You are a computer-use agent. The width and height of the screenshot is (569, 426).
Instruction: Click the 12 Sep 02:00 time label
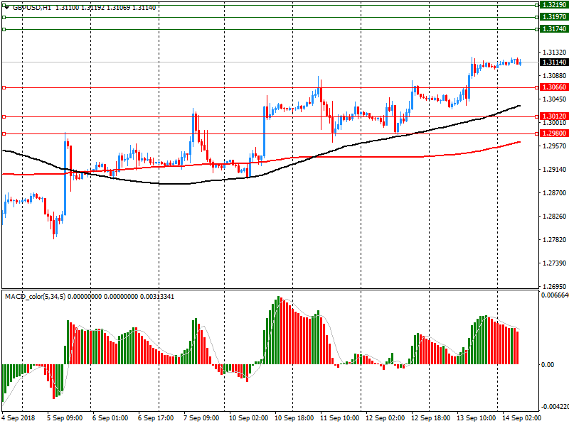pos(385,418)
